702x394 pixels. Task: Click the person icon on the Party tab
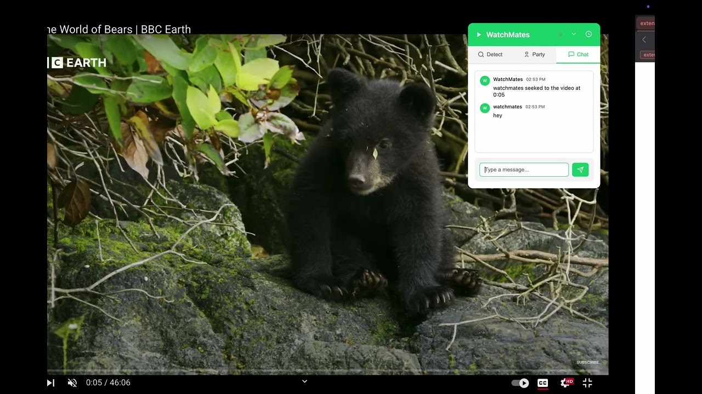[x=528, y=54]
